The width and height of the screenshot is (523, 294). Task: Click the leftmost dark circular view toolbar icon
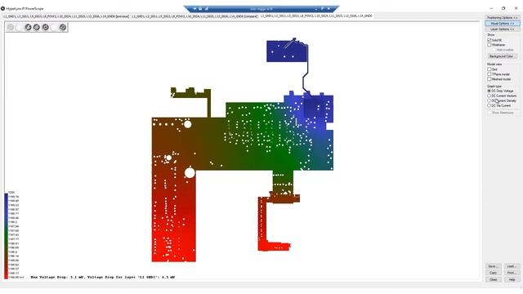[x=28, y=27]
